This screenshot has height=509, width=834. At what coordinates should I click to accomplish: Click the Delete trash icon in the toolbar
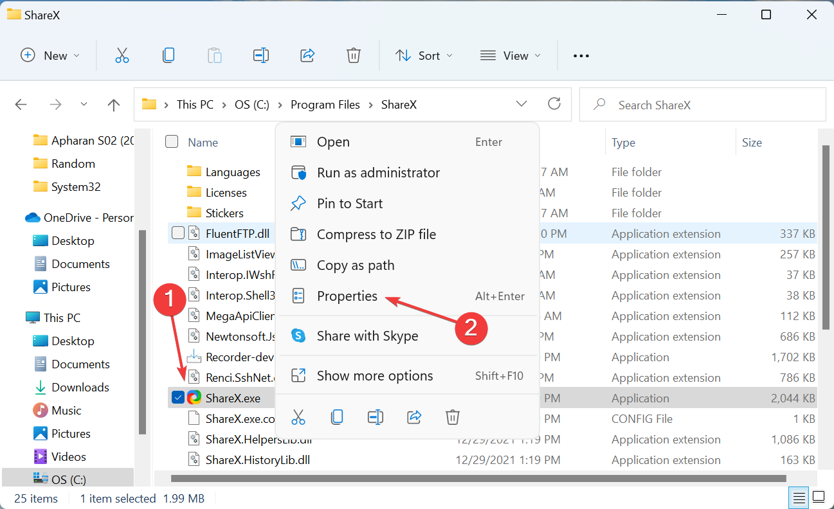pyautogui.click(x=354, y=55)
